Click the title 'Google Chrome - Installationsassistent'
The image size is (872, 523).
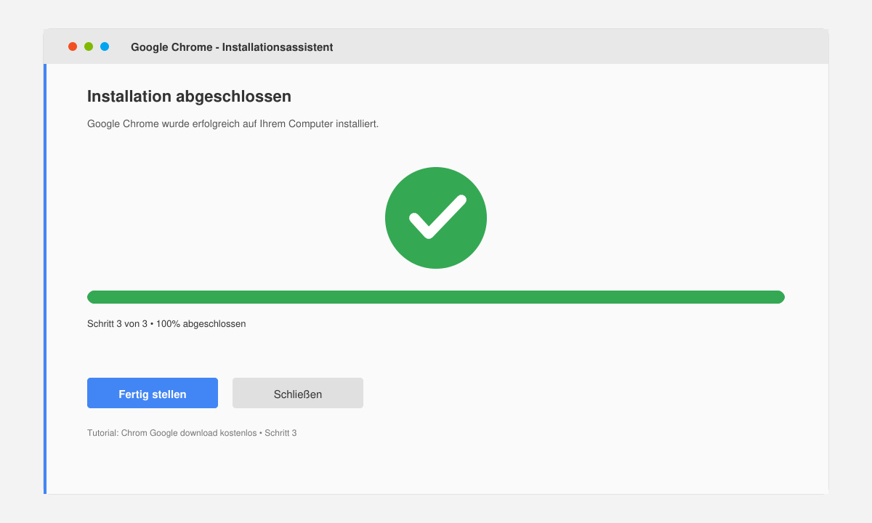(232, 47)
